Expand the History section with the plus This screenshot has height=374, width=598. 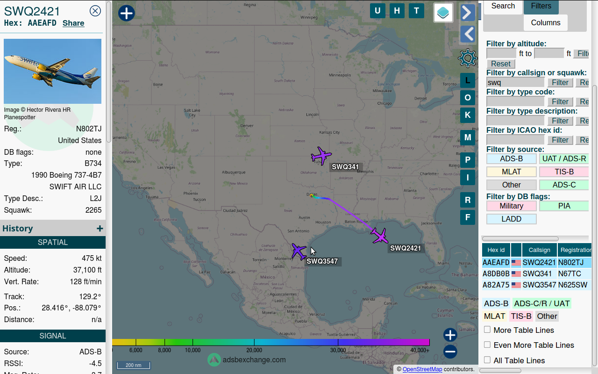[x=100, y=228]
